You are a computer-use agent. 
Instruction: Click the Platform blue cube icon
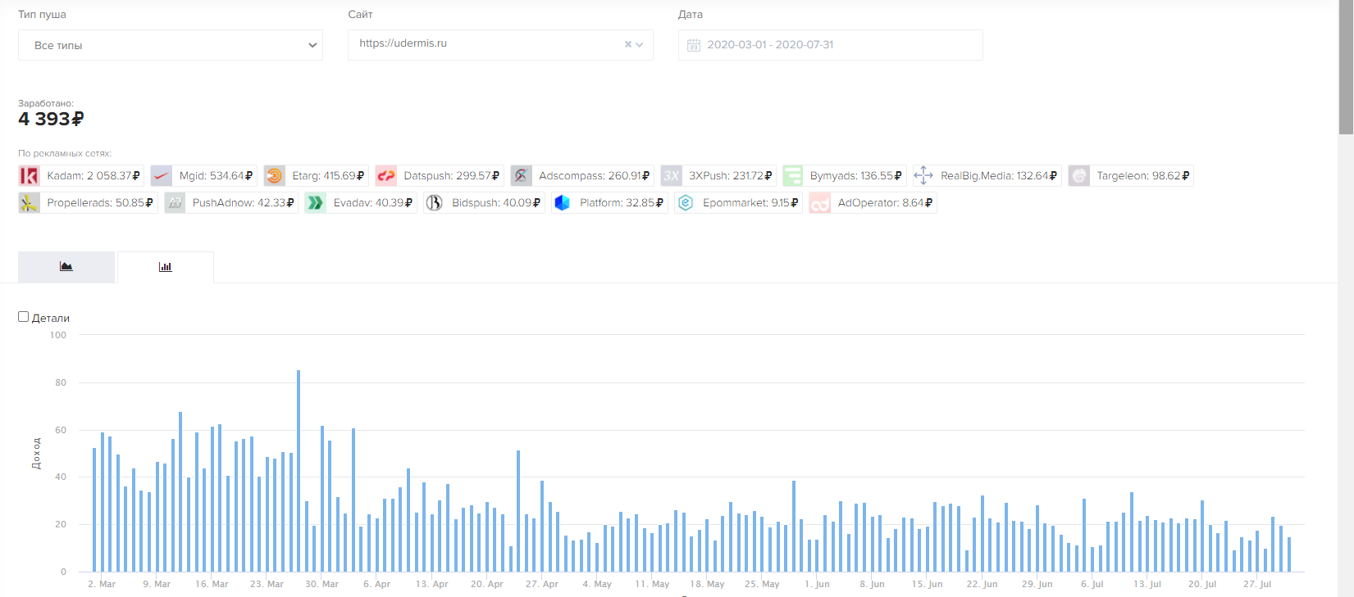pyautogui.click(x=562, y=203)
